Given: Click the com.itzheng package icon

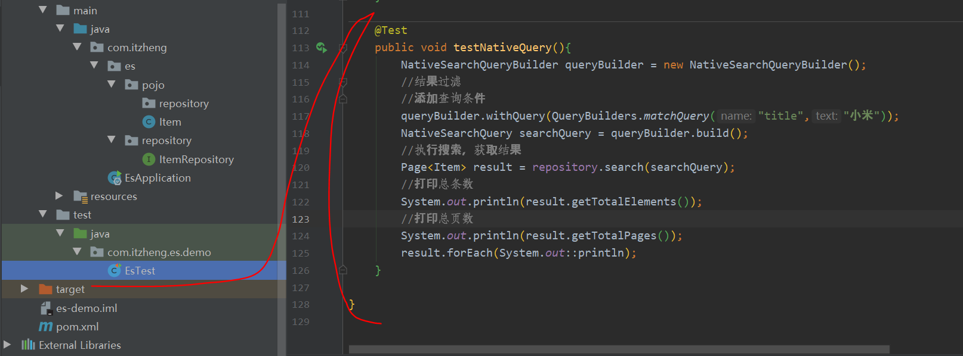Looking at the screenshot, I should tap(97, 47).
